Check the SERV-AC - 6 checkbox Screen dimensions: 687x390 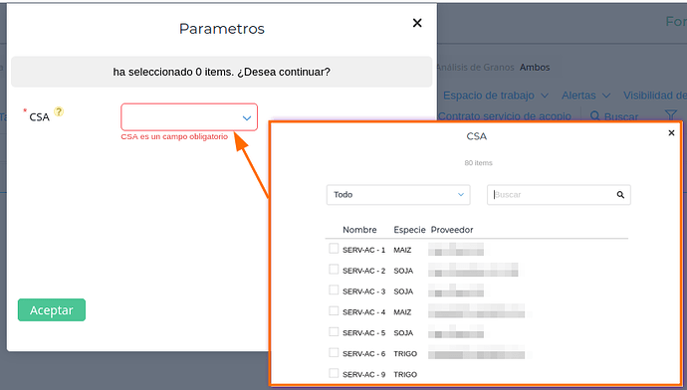[x=334, y=352]
